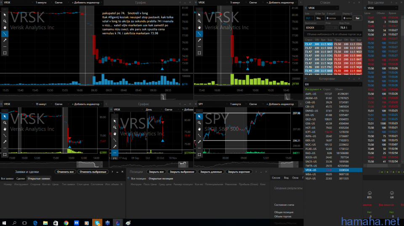The image size is (404, 226).
Task: Toggle link indicator dot in Все сделки panel
Action: click(365, 8)
